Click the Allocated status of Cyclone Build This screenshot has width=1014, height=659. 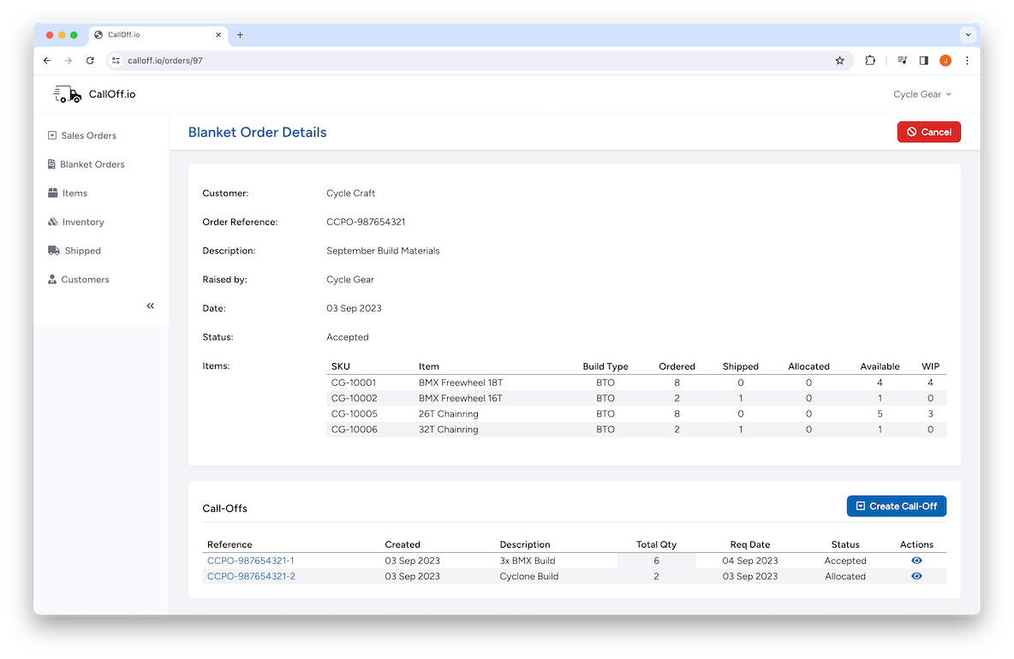point(845,576)
